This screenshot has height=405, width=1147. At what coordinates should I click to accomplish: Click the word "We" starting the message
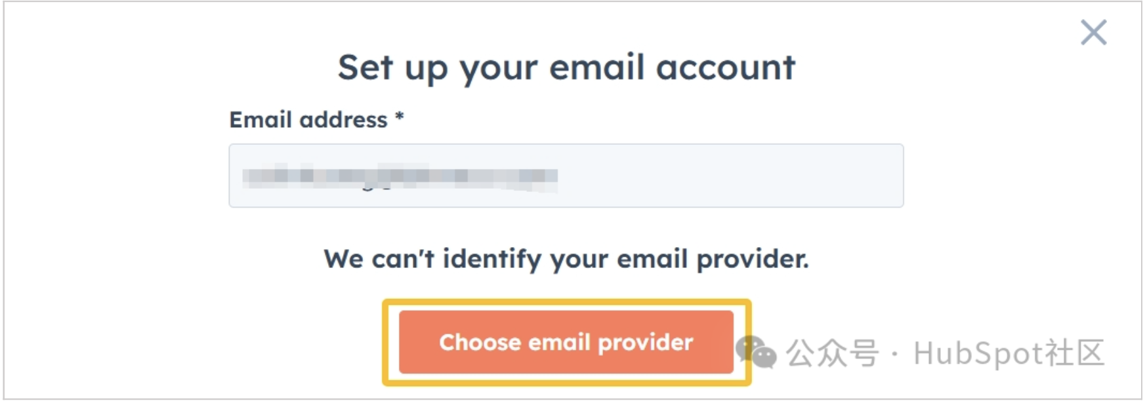point(343,259)
